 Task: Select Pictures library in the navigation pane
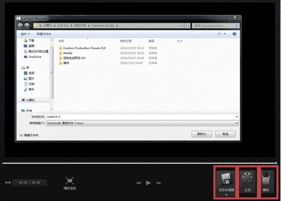point(29,78)
